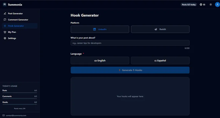Select Hook Generator in sidebar
Viewport: 220px width, 118px height.
(x=20, y=26)
